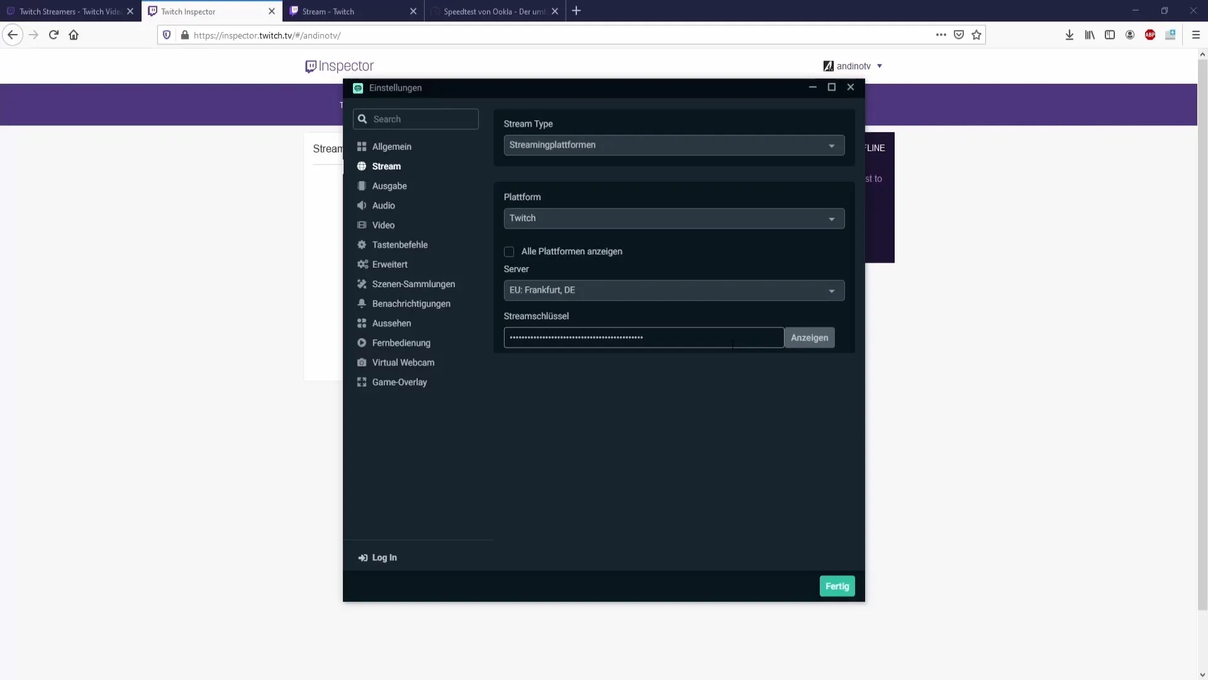Screen dimensions: 1208x680
Task: Click the Log In label
Action: tap(384, 557)
